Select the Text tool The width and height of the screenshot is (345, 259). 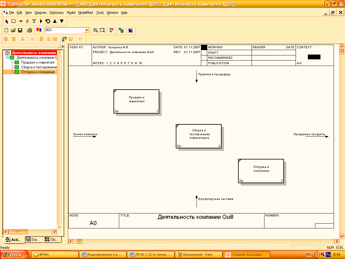(34, 21)
